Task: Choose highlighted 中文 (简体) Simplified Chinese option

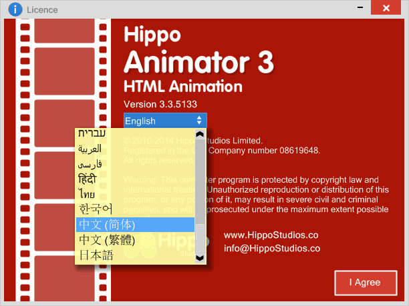Action: [x=106, y=225]
